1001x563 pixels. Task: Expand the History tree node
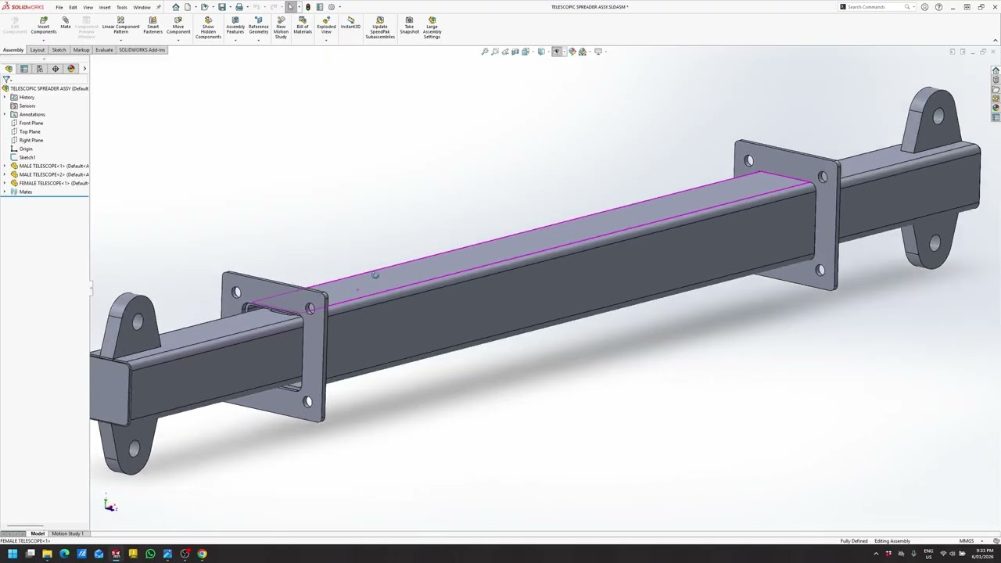(x=5, y=97)
